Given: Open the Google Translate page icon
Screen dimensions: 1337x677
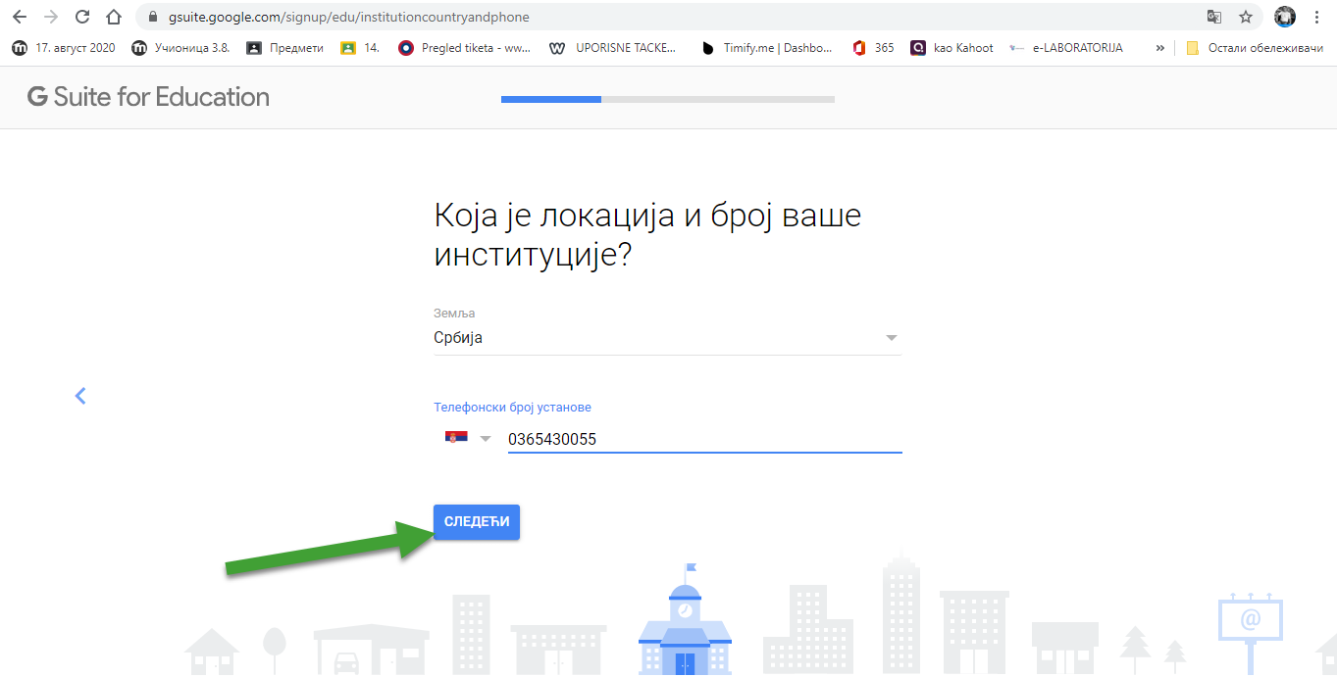Looking at the screenshot, I should 1214,17.
